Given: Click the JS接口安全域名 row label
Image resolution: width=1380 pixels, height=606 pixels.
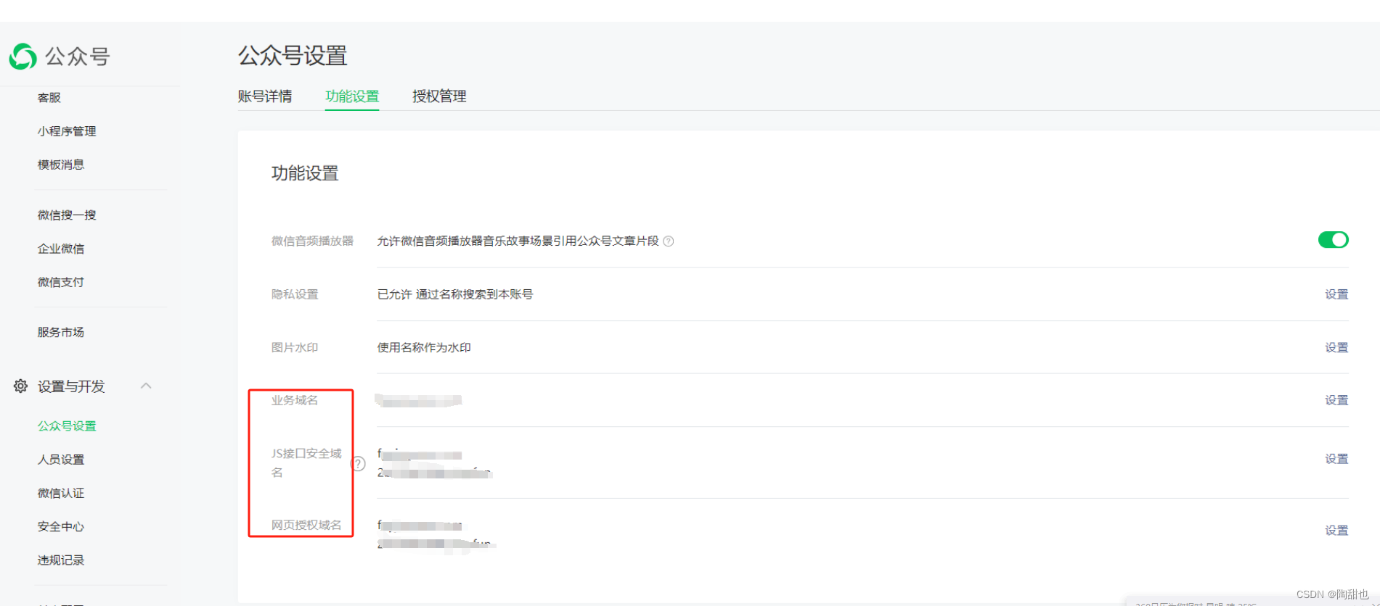Looking at the screenshot, I should [306, 462].
